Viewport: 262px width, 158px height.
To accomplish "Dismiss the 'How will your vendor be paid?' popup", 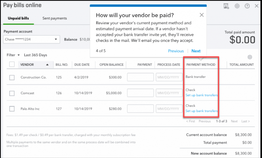I will [x=202, y=15].
